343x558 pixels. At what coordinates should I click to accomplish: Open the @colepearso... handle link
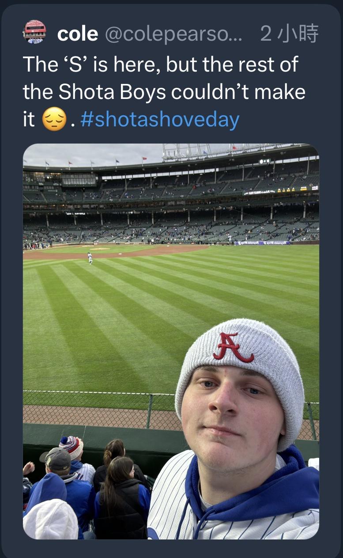173,34
